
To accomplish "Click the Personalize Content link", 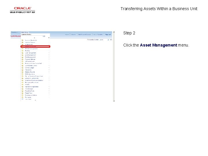I will point(93,40).
